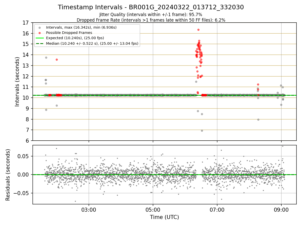Click the gray point near 8 seconds after 08:00

(258, 120)
